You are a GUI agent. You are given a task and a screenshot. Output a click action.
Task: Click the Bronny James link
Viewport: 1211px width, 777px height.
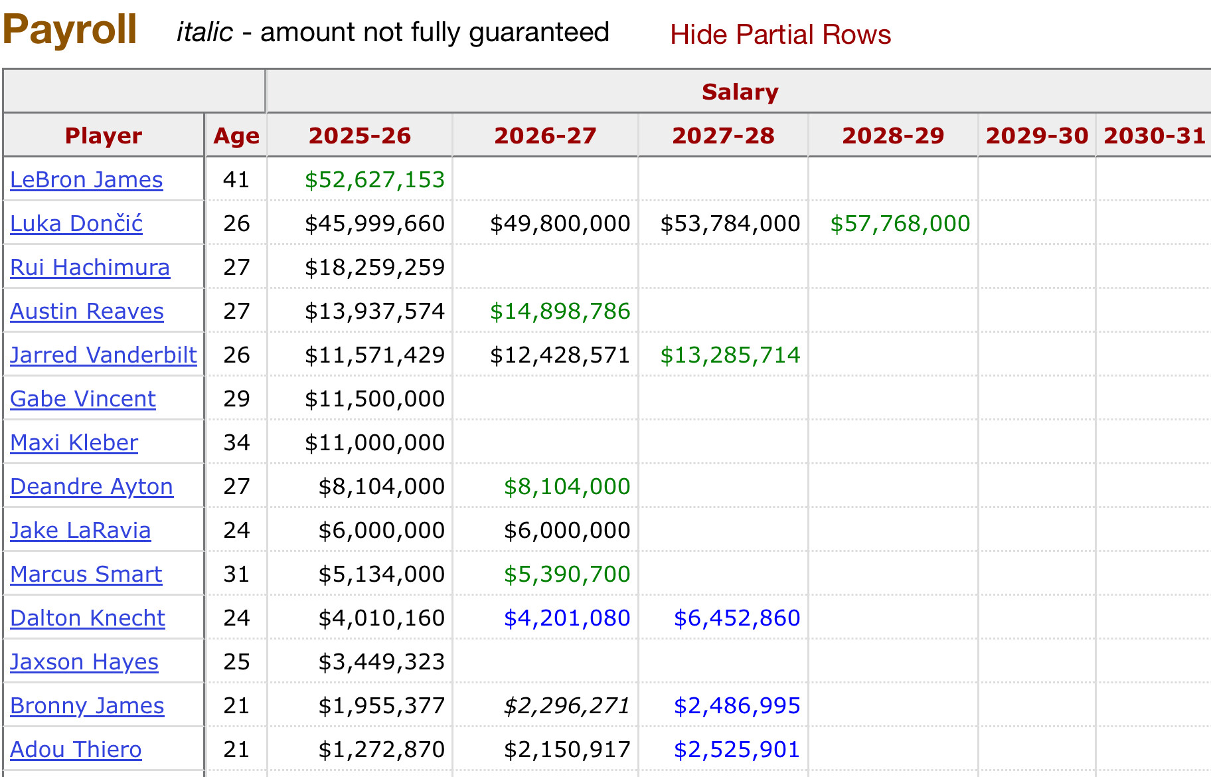(87, 706)
